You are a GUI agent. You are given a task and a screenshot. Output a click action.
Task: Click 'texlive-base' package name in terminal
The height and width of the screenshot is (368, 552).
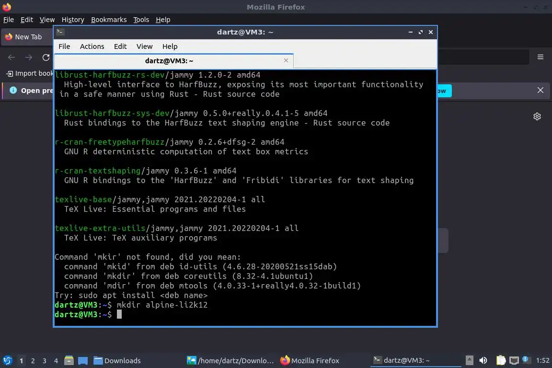point(83,199)
